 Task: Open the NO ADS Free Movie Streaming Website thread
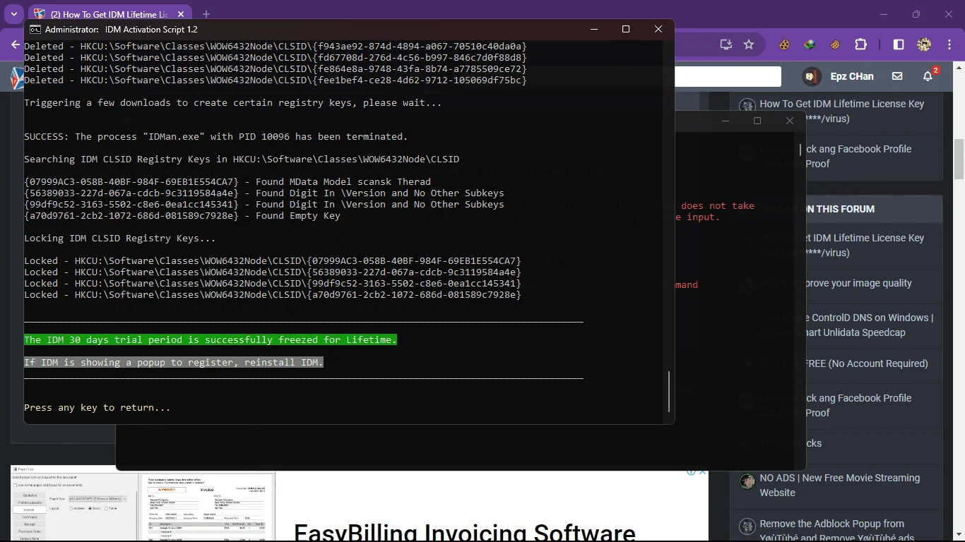click(839, 485)
